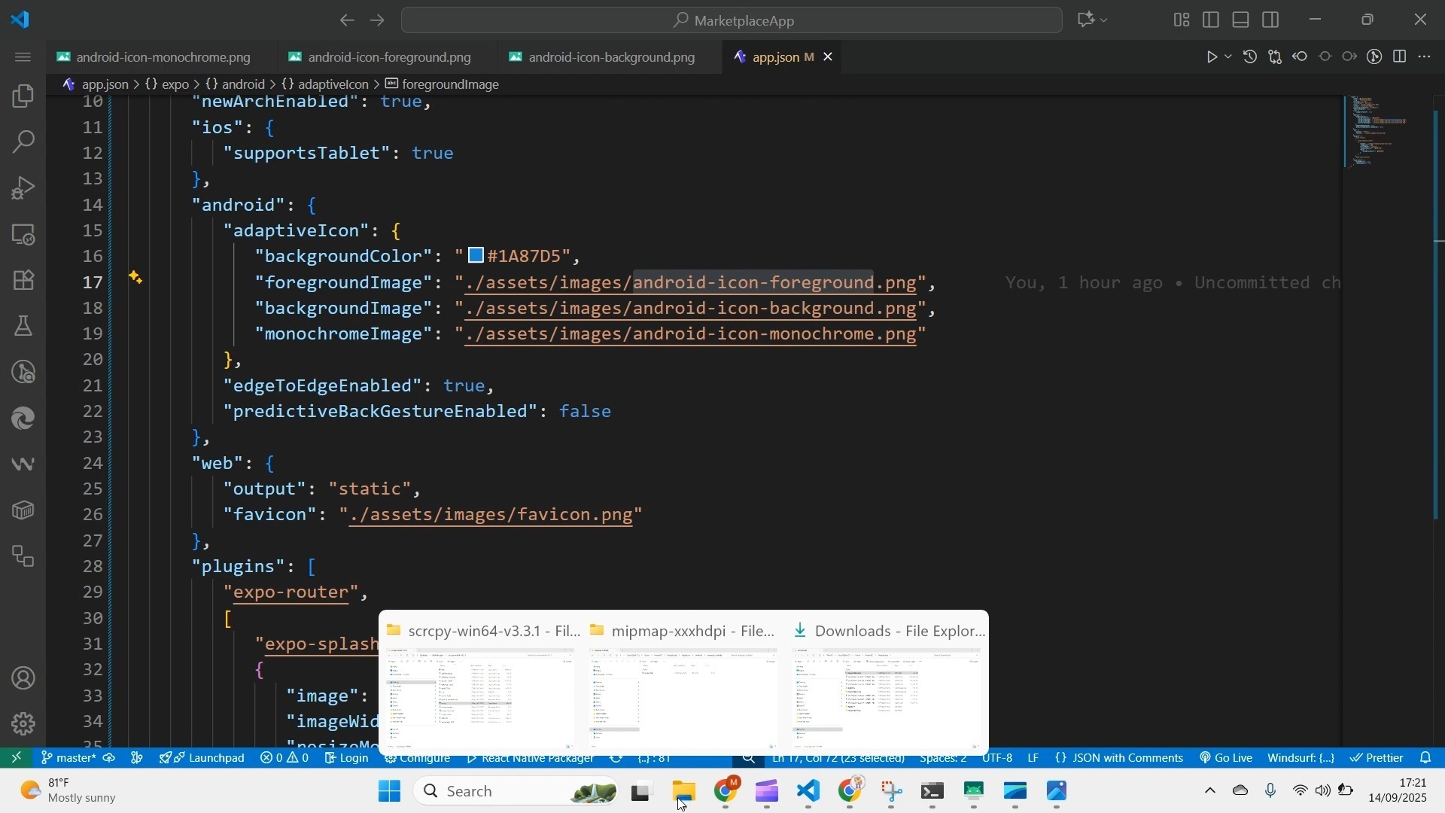Open Manage gear in activity bar
Image resolution: width=1445 pixels, height=813 pixels.
[x=23, y=724]
